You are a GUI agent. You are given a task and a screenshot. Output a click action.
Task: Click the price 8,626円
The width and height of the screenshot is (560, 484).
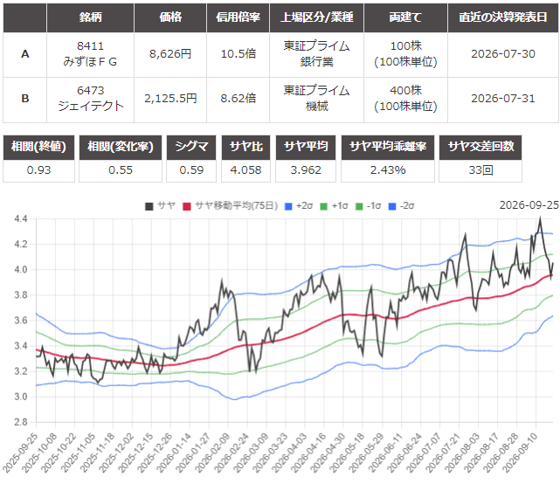170,54
